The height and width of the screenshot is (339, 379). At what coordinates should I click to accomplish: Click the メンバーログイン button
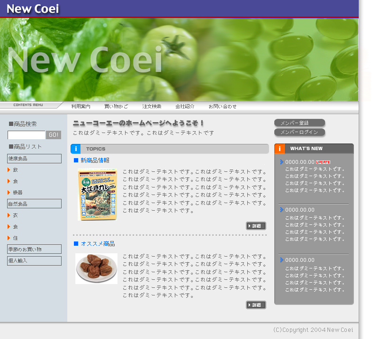click(x=299, y=132)
